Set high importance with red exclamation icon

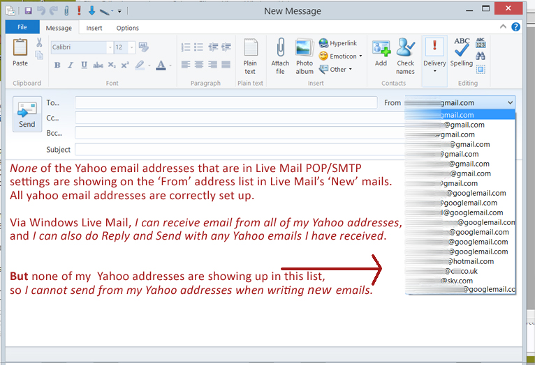click(79, 10)
